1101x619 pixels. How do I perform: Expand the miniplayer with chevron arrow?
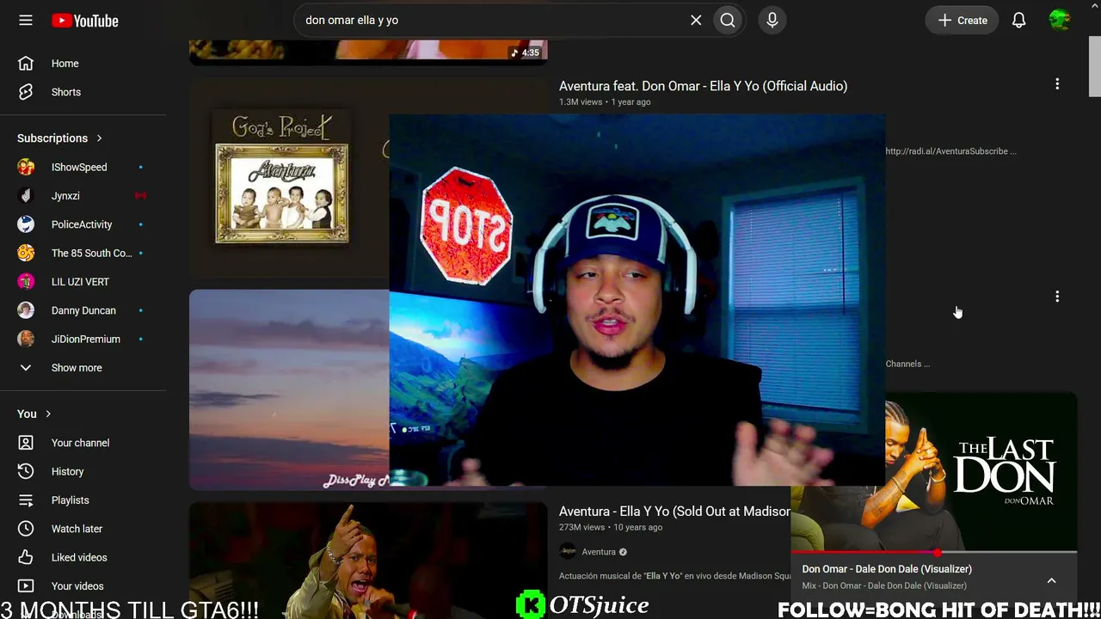[1051, 581]
